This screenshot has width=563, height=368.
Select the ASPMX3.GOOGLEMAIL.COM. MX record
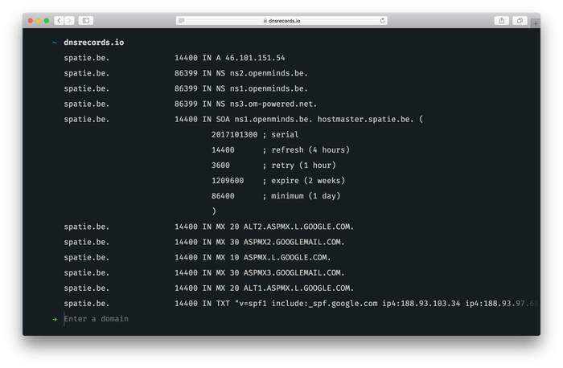click(204, 273)
